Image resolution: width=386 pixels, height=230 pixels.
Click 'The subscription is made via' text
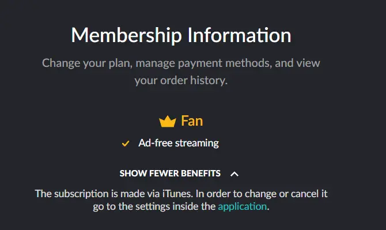click(x=97, y=194)
